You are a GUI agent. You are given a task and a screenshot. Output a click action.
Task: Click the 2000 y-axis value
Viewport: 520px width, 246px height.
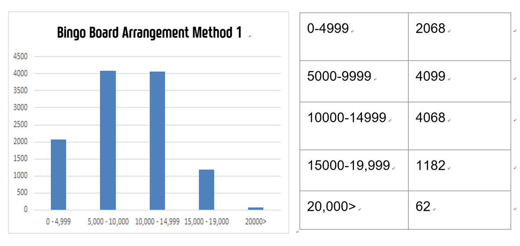coord(20,142)
